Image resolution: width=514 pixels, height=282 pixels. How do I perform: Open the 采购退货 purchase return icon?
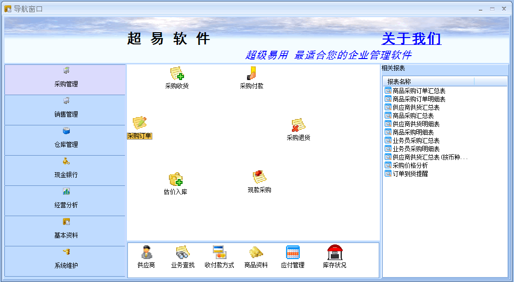(x=298, y=126)
